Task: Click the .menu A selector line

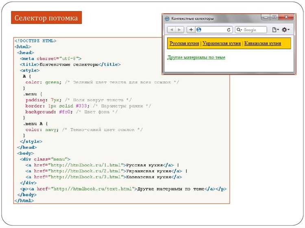Action: (35, 124)
